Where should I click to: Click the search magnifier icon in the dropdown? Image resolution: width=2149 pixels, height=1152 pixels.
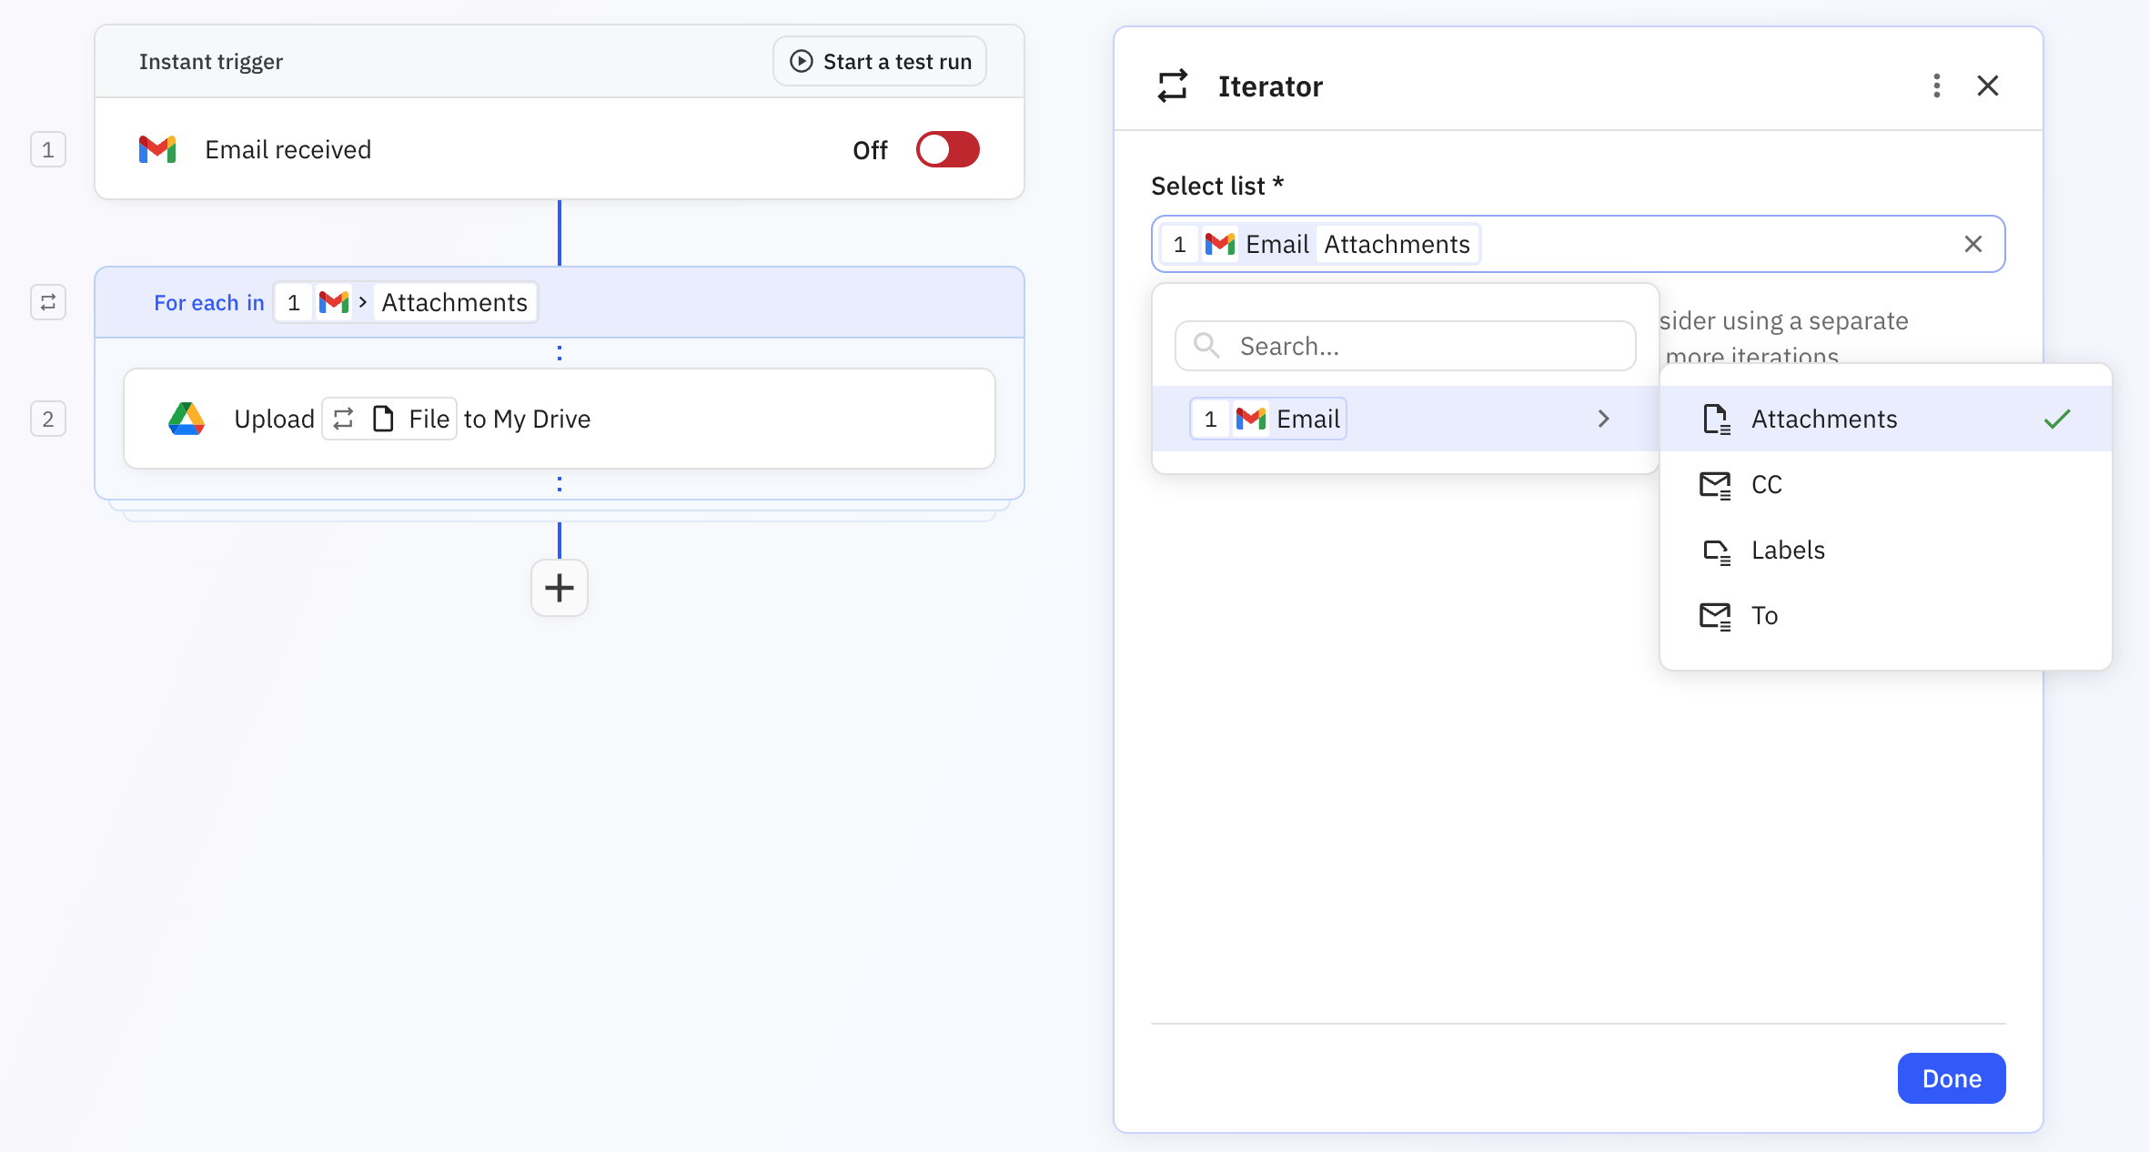[x=1206, y=345]
